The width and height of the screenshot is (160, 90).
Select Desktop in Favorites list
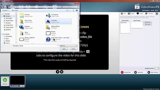[8, 16]
